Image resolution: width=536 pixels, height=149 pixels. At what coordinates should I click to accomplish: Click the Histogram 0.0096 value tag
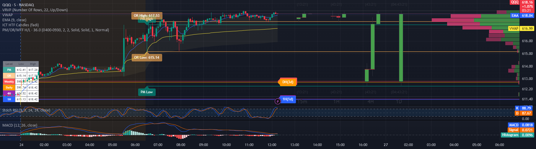(518, 135)
